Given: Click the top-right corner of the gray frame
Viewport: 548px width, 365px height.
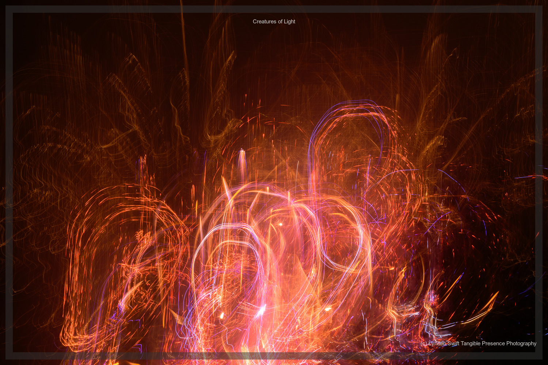Looking at the screenshot, I should (539, 9).
